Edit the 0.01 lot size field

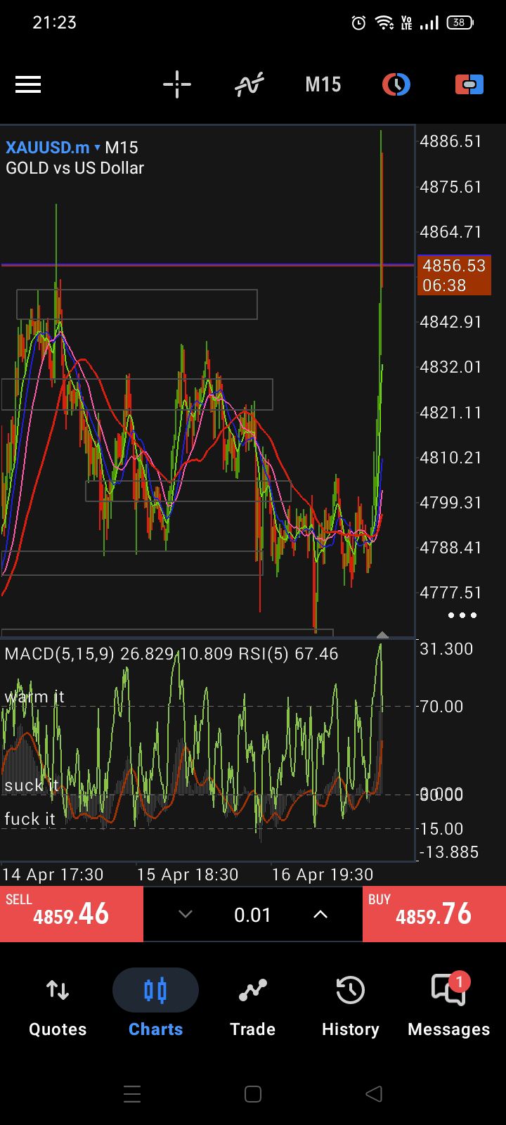tap(252, 915)
